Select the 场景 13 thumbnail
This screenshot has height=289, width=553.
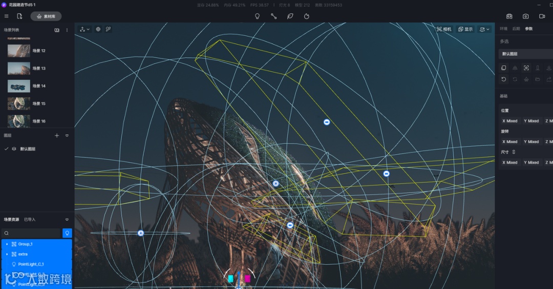19,69
